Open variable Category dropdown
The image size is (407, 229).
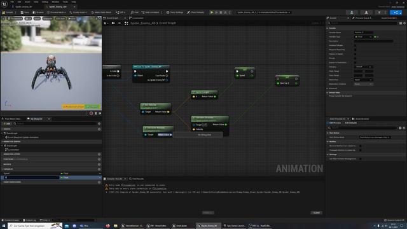tap(363, 67)
